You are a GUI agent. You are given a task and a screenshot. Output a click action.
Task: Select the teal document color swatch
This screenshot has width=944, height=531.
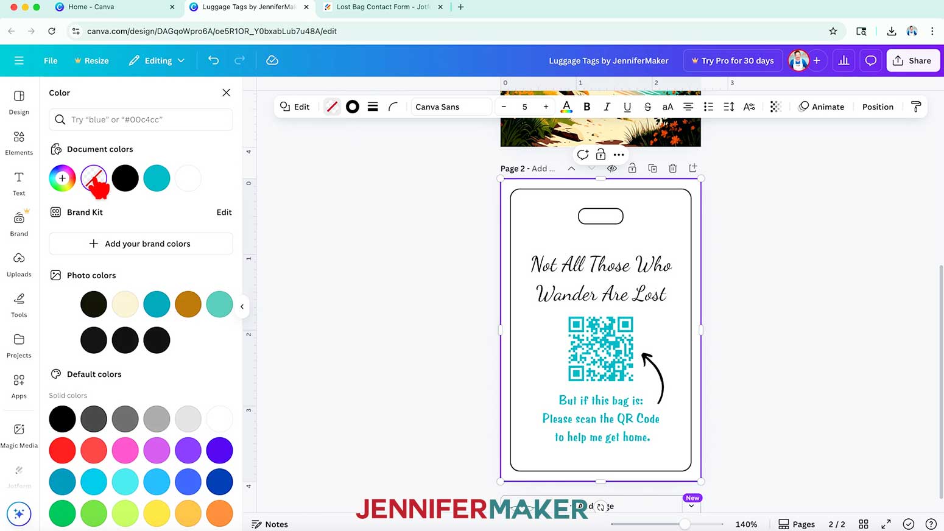[x=157, y=178]
